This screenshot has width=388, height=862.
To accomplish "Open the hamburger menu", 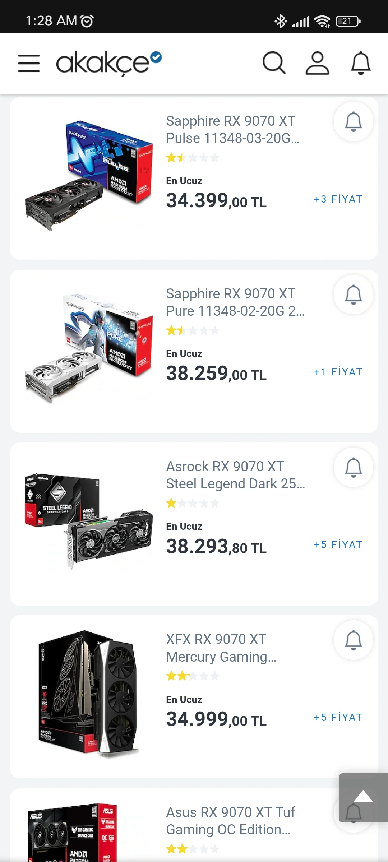I will click(29, 63).
